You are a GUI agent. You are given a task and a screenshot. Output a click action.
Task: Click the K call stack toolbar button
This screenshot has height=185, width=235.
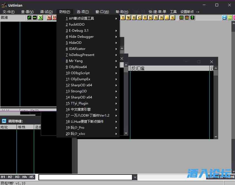pyautogui.click(x=150, y=18)
